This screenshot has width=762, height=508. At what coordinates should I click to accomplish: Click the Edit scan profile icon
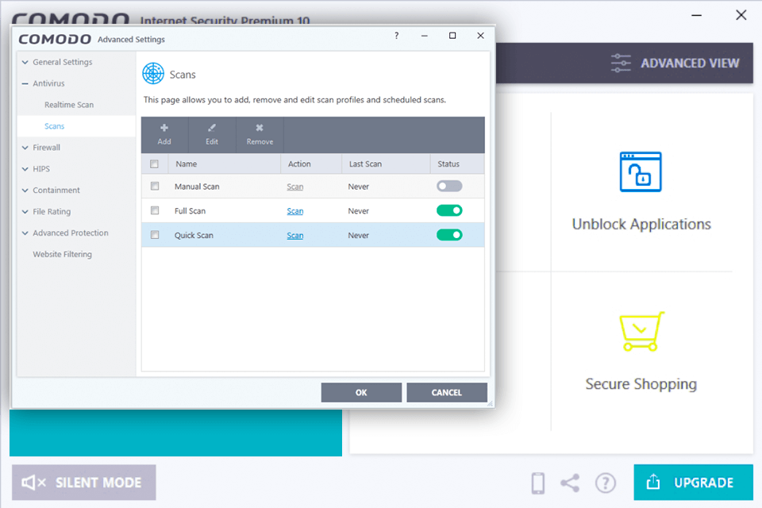tap(211, 128)
